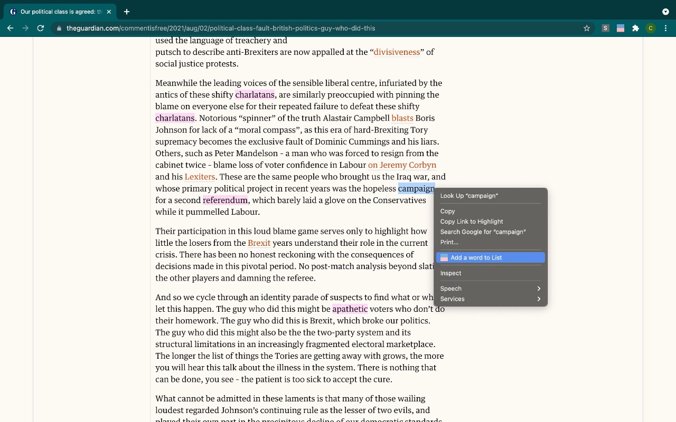
Task: Click the padlock site security icon
Action: [x=59, y=28]
